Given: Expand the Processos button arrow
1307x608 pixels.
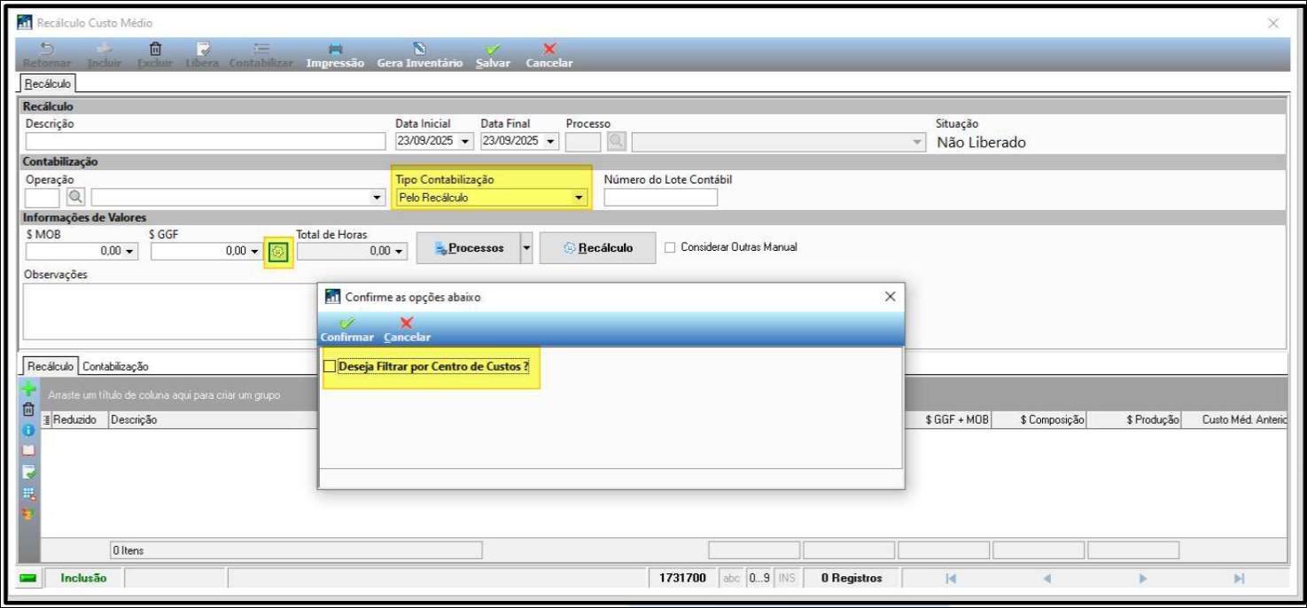Looking at the screenshot, I should (526, 248).
